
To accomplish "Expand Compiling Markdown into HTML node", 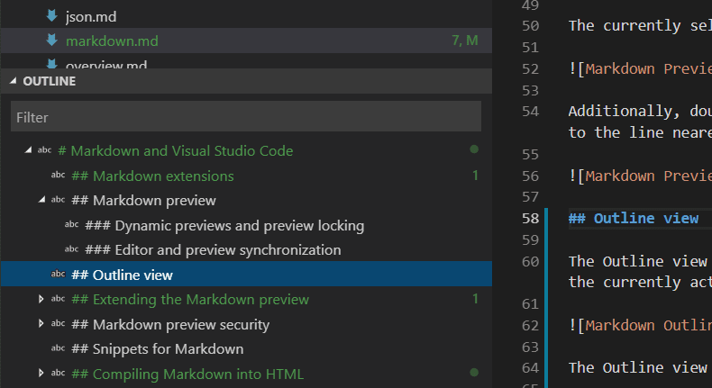I will click(41, 374).
